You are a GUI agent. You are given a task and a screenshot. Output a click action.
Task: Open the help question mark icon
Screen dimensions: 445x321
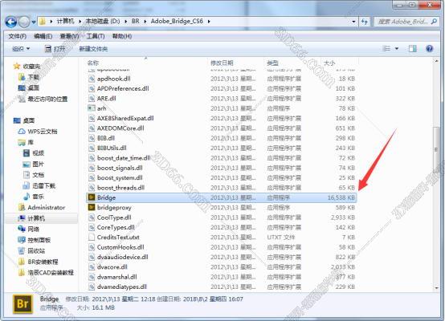tap(430, 49)
